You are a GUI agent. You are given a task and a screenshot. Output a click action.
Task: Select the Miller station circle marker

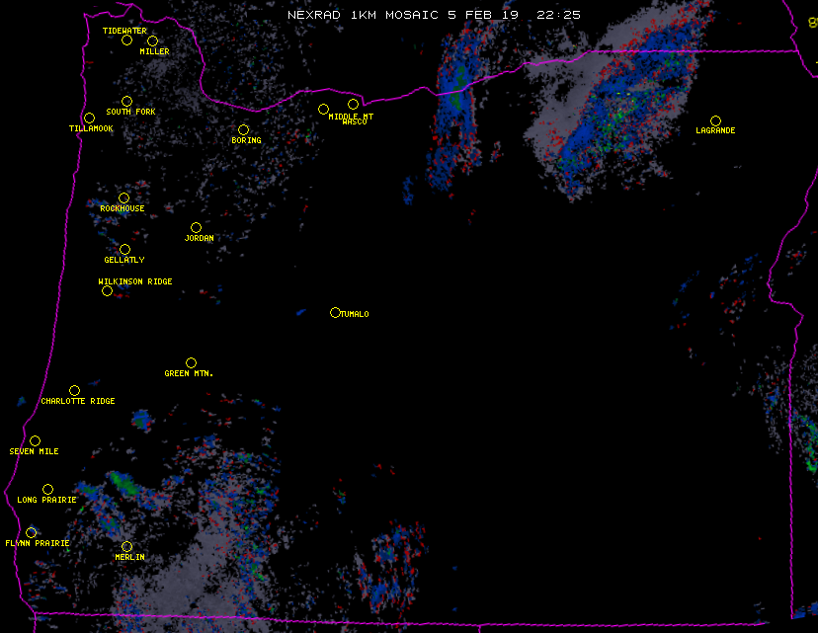(x=152, y=41)
